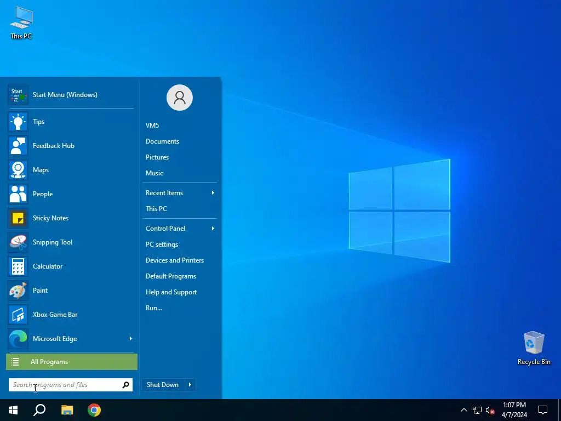Launch Google Chrome from the taskbar
Viewport: 561px width, 421px height.
pos(94,410)
